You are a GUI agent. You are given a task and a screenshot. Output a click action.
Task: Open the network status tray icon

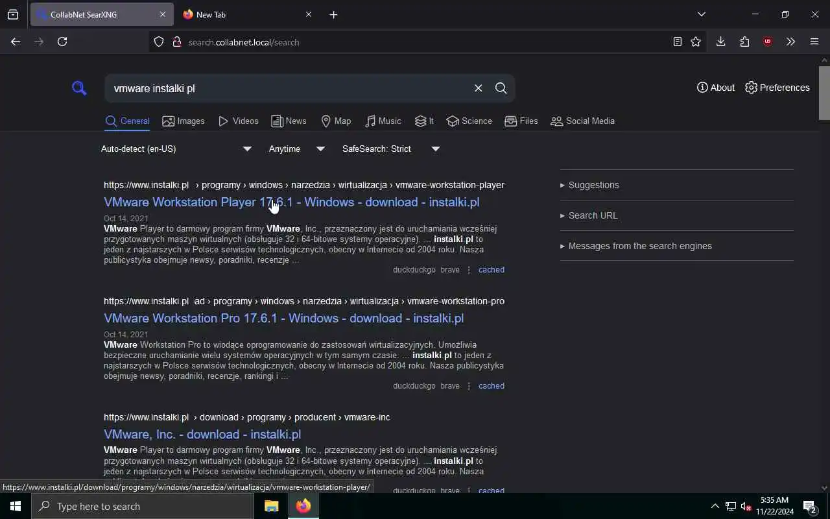[x=731, y=506]
